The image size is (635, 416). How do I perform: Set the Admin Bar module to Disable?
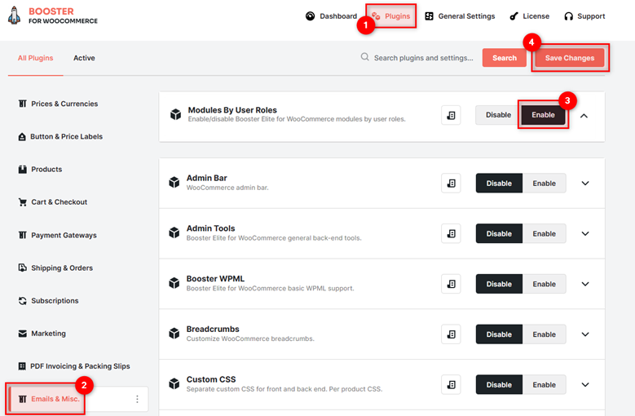click(x=499, y=183)
